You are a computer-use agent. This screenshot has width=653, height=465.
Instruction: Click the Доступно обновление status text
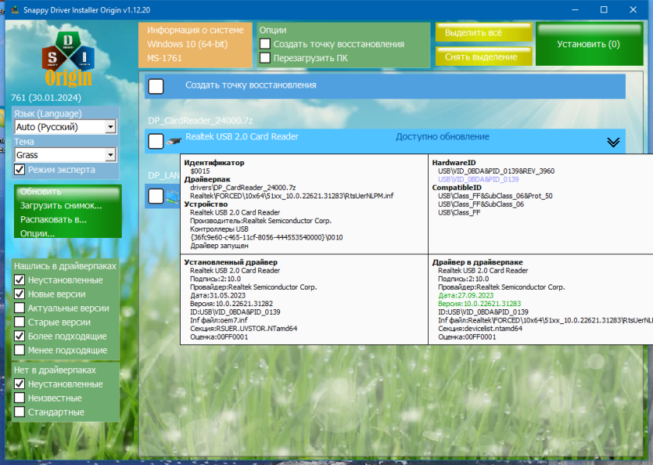pyautogui.click(x=442, y=136)
